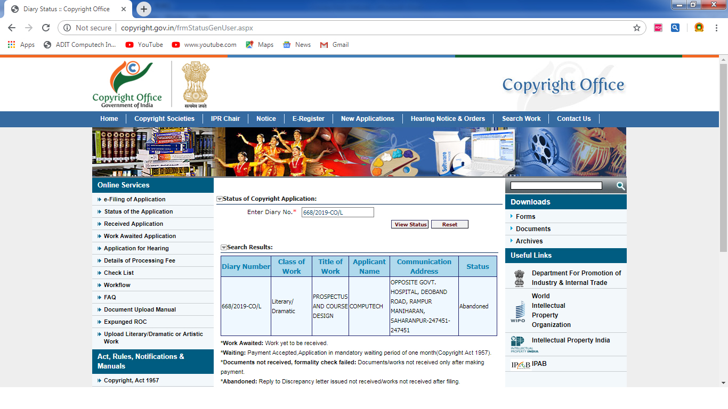728x409 pixels.
Task: Open the ADIT Computech bookmark
Action: point(80,45)
